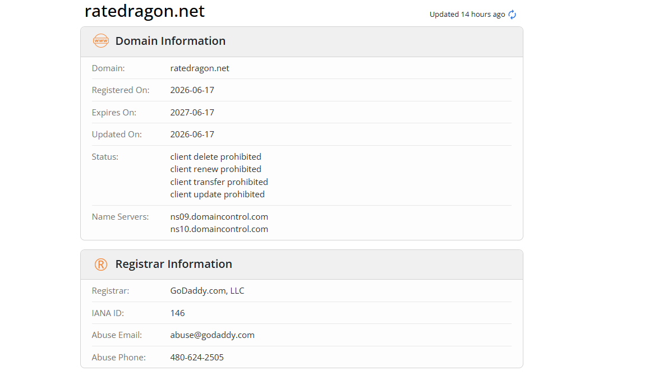Select the Expires On date 2027-06-17
This screenshot has width=667, height=380.
[192, 113]
